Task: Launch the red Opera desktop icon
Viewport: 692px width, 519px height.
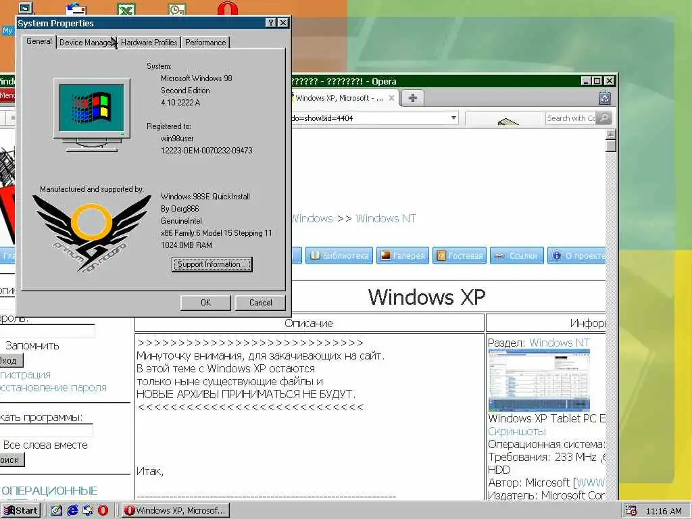Action: [x=228, y=8]
